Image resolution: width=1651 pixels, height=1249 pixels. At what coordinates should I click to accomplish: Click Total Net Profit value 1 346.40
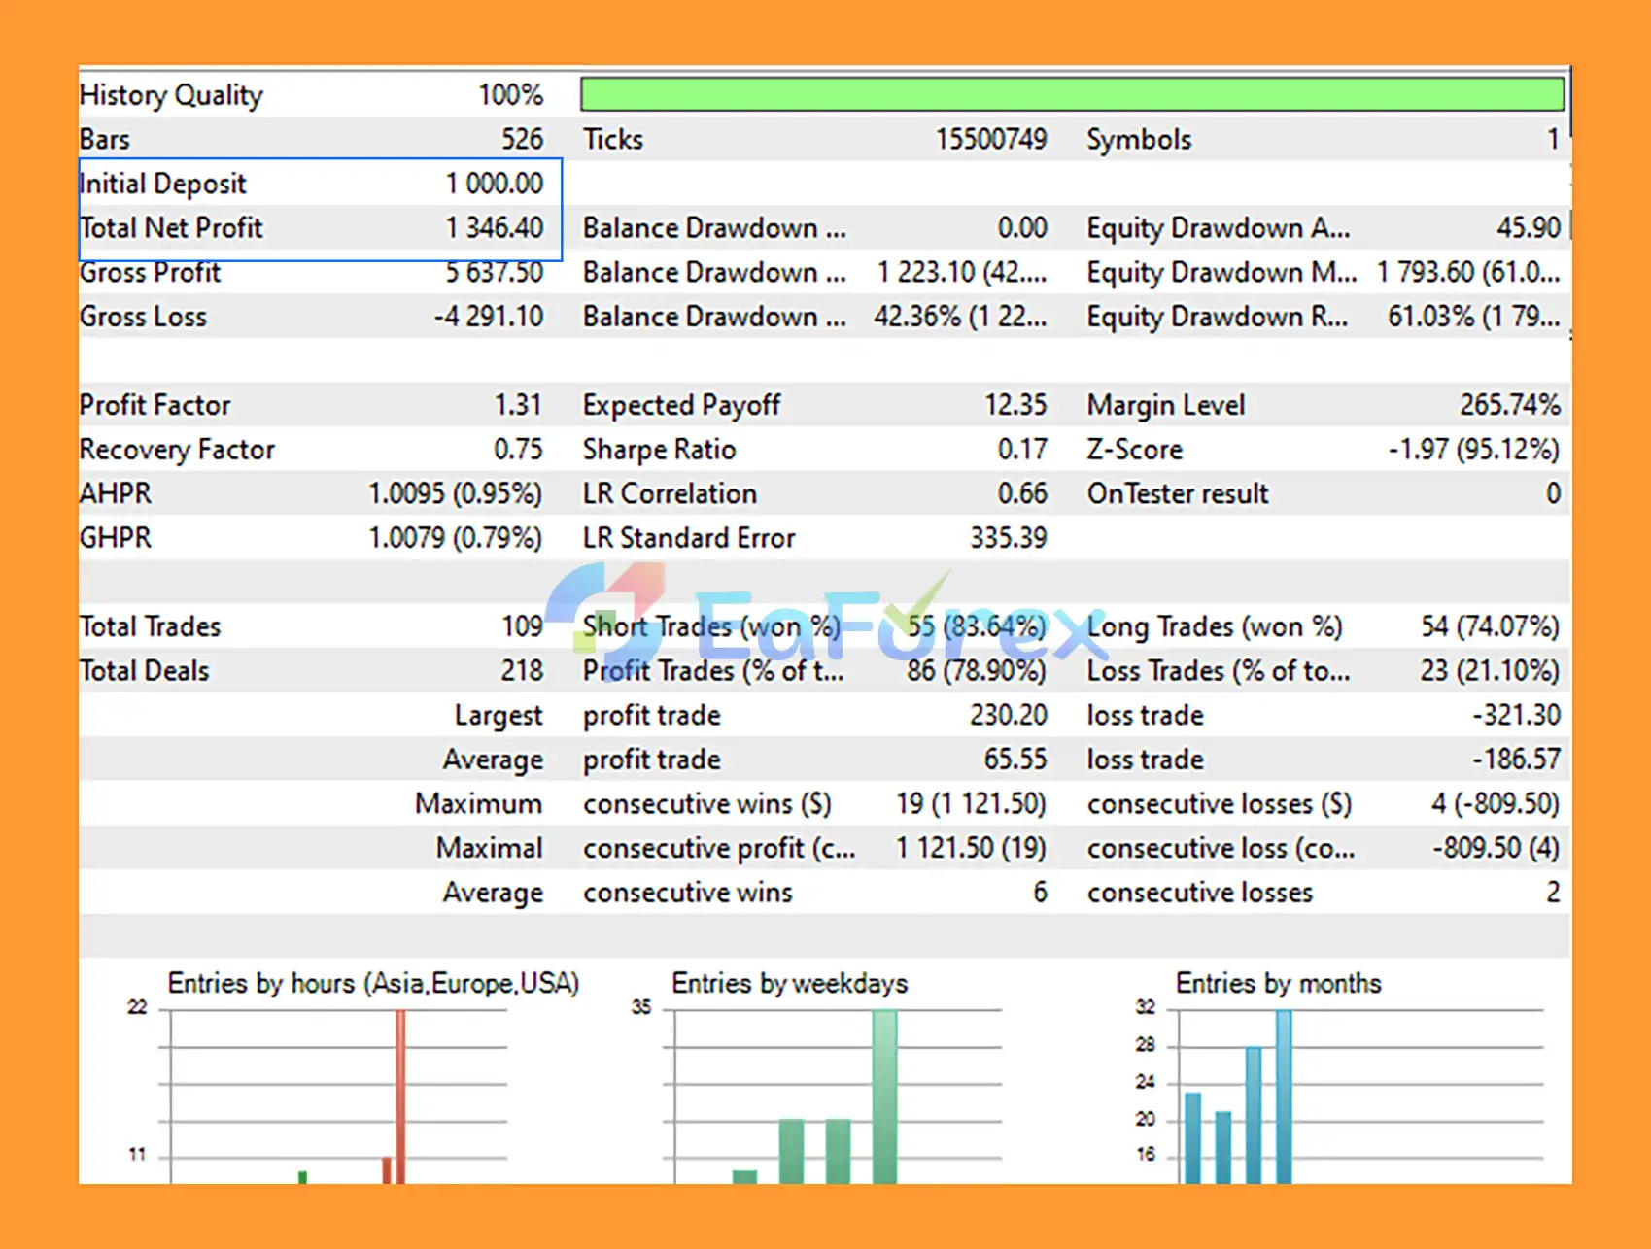point(495,228)
